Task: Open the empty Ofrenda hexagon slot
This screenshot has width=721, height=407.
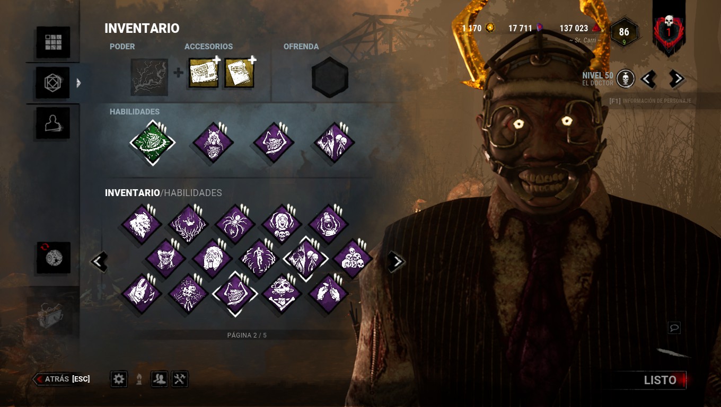Action: 330,77
